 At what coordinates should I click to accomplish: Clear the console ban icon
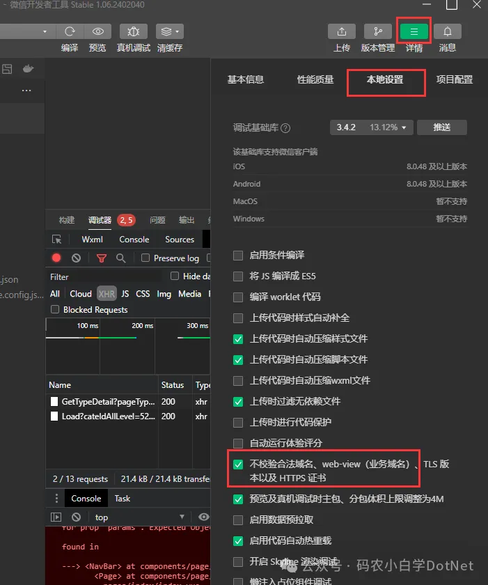pos(76,517)
